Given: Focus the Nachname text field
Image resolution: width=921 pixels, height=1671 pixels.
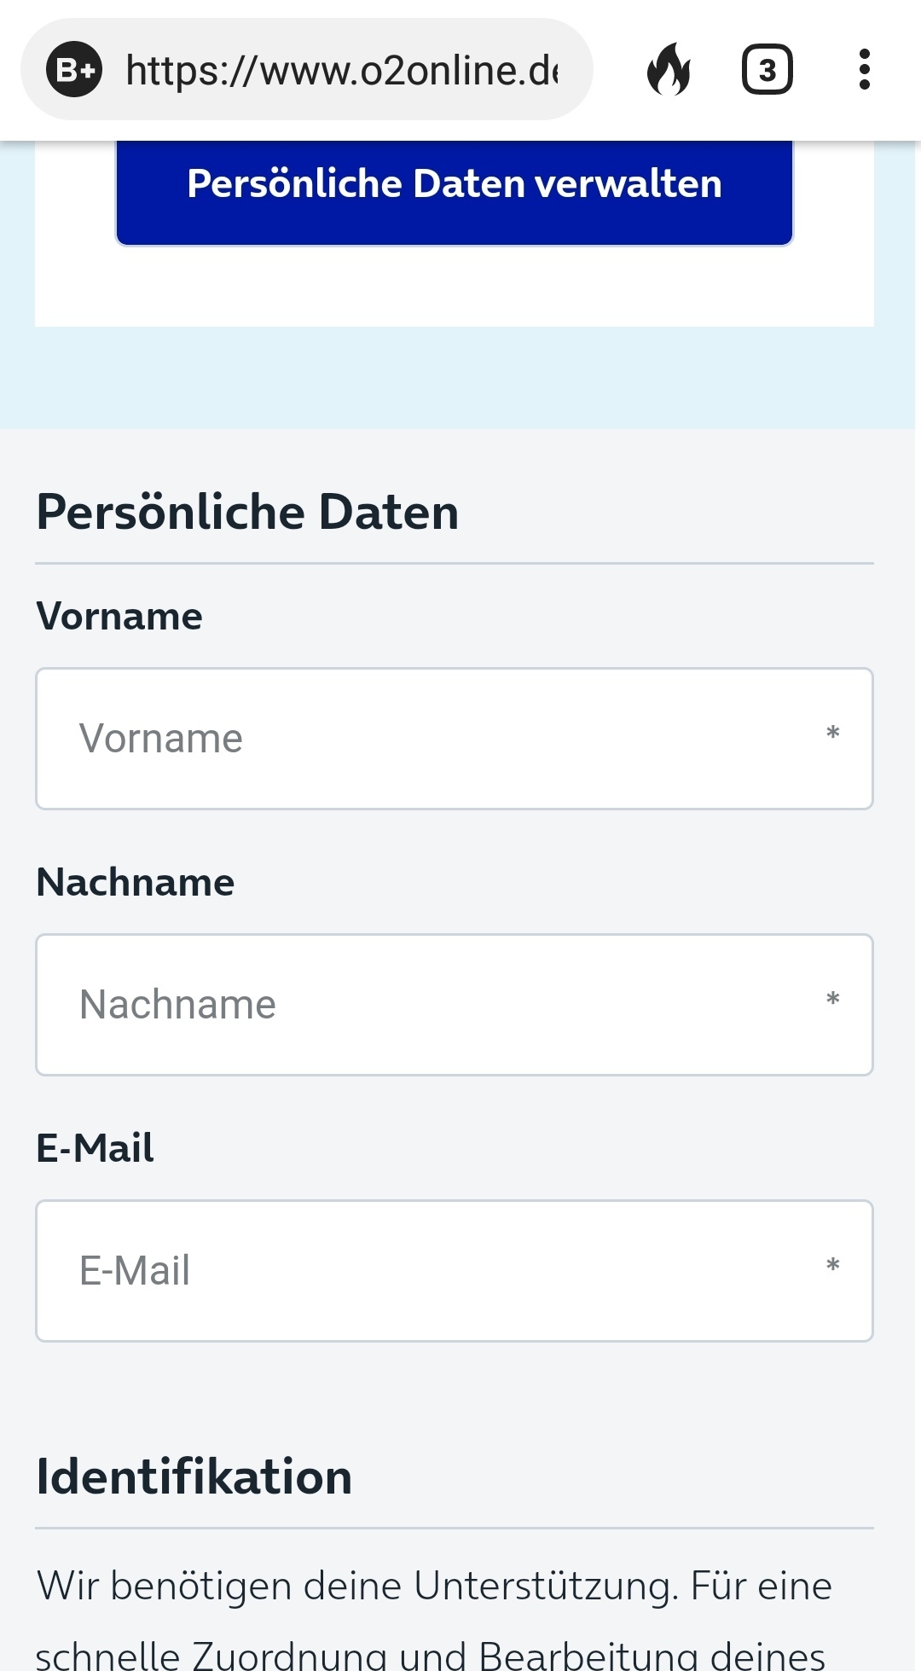Looking at the screenshot, I should click(455, 1005).
